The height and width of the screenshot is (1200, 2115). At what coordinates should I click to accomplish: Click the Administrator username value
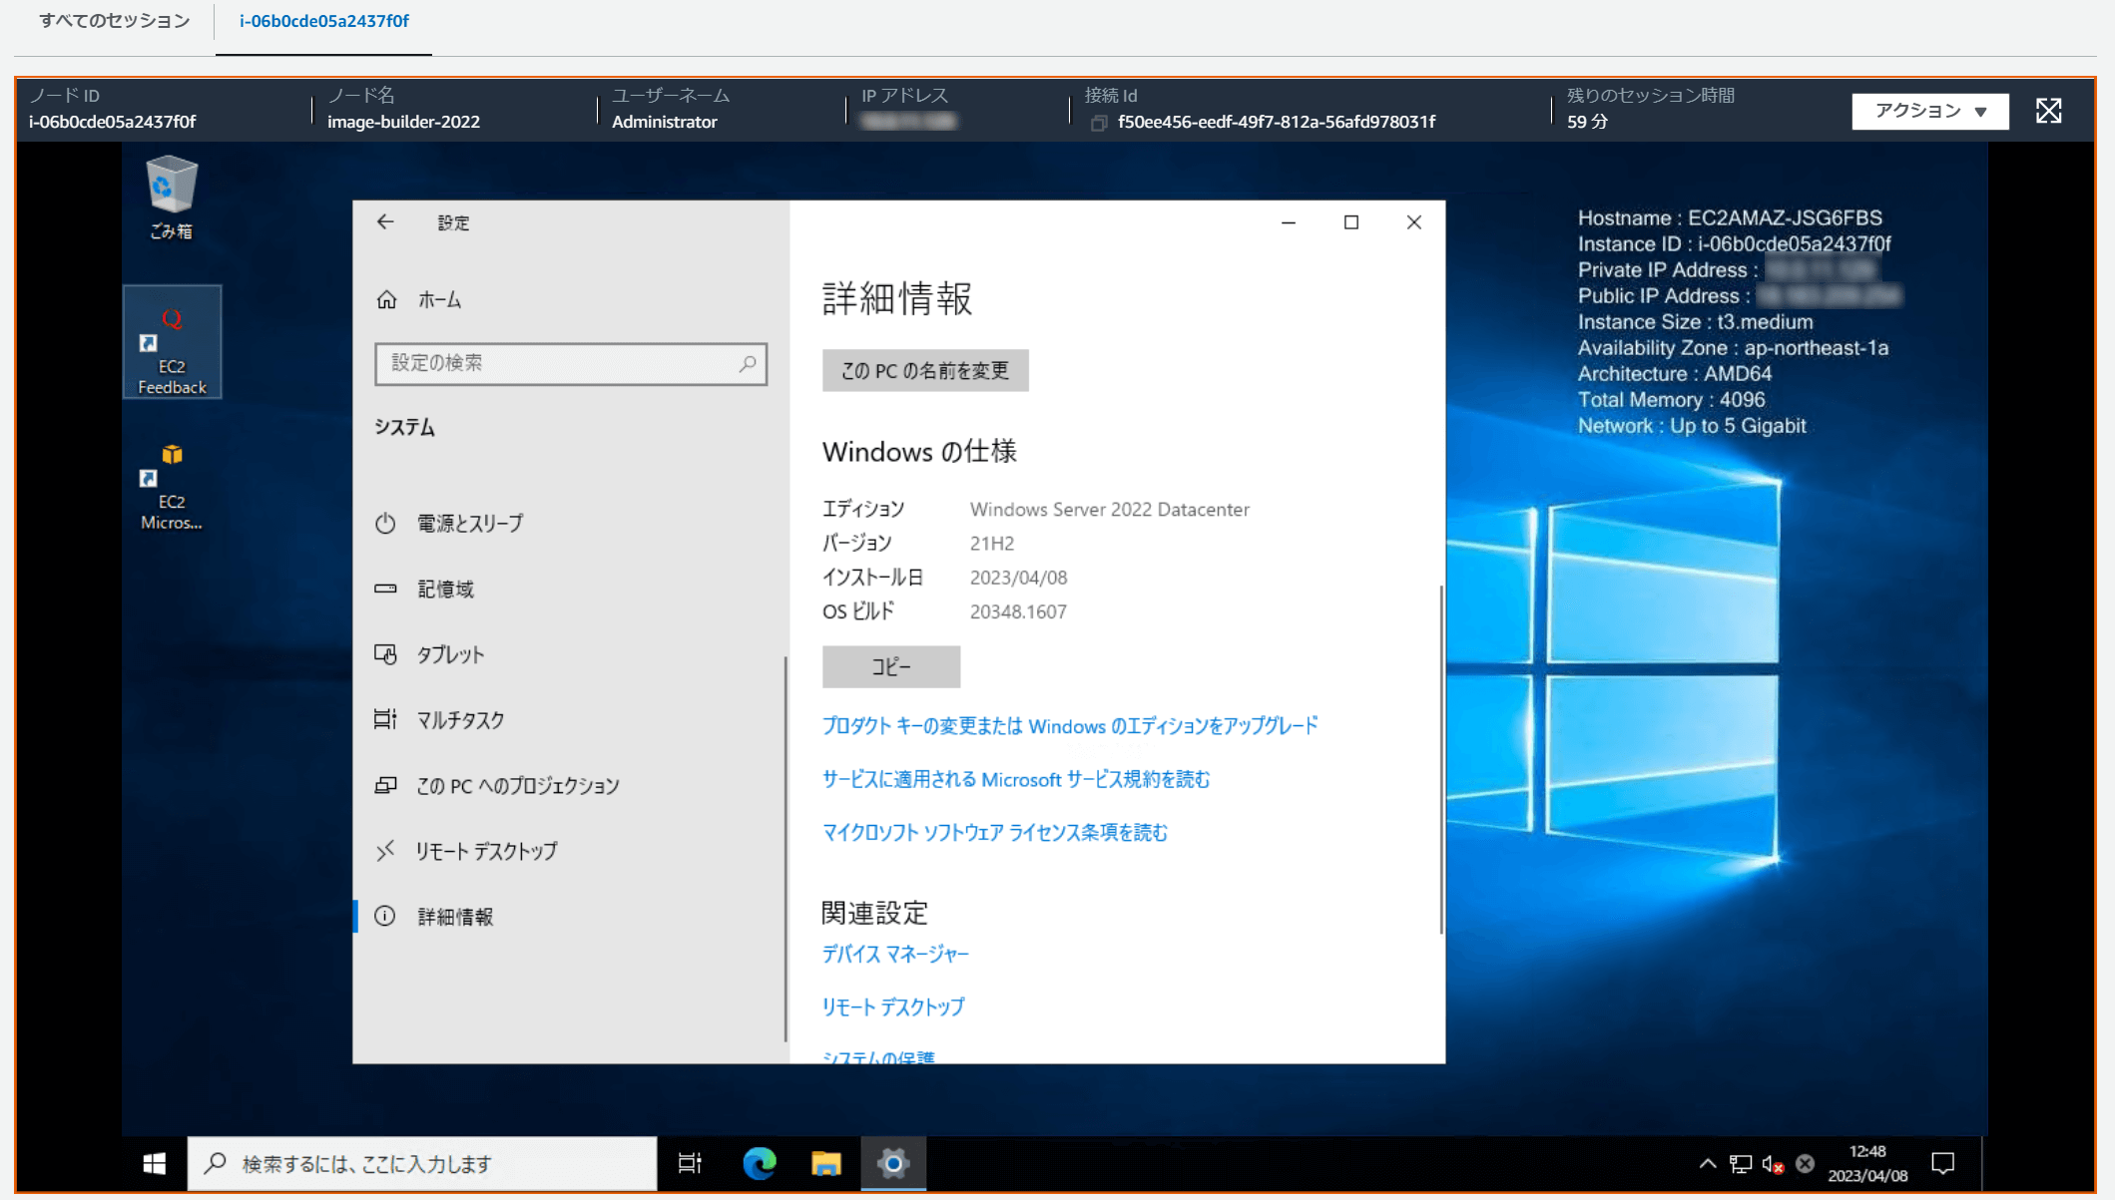point(665,122)
